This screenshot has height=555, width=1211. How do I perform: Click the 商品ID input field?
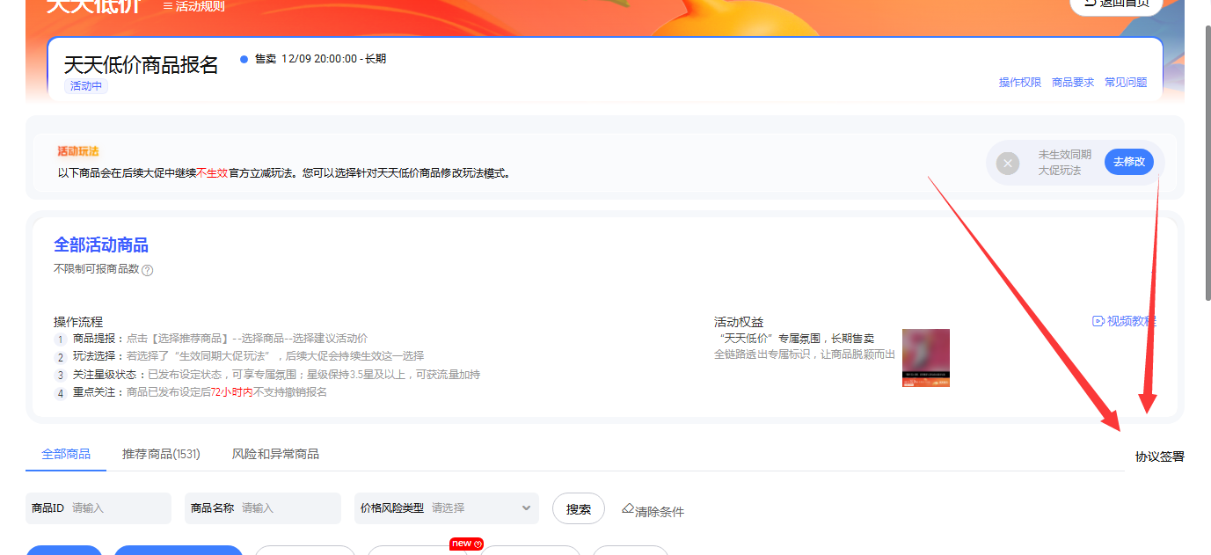point(98,508)
